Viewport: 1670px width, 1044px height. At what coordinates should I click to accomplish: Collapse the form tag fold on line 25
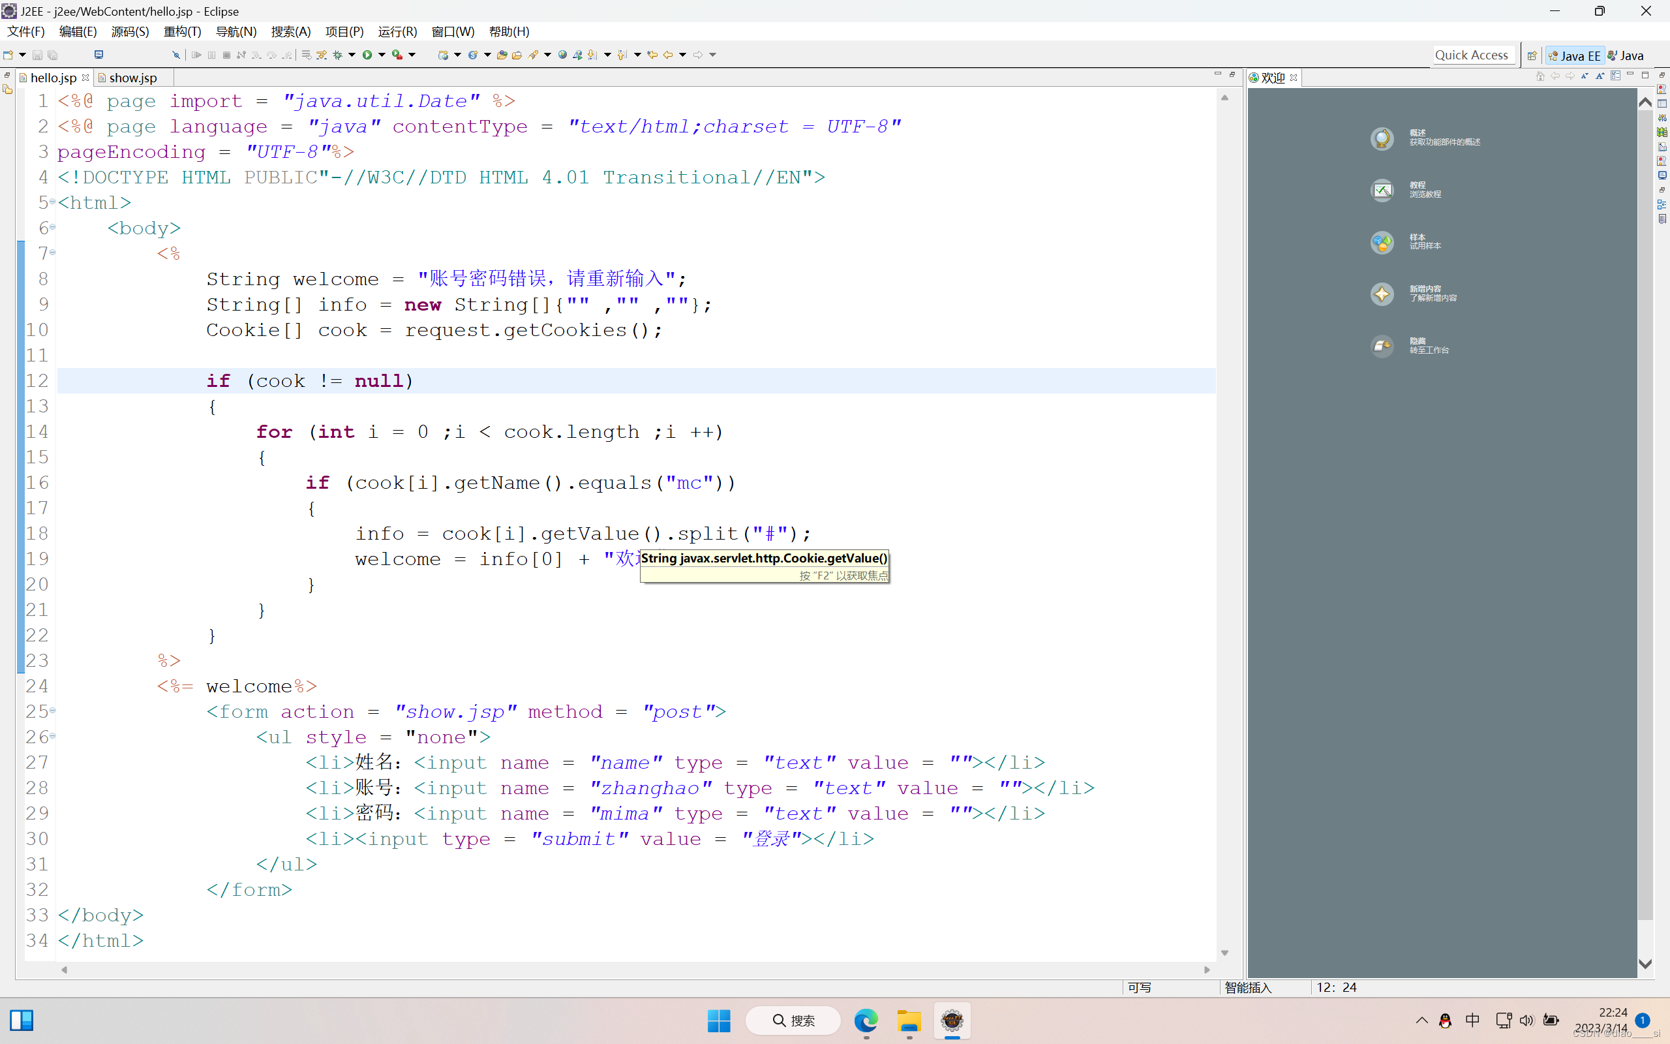[52, 711]
